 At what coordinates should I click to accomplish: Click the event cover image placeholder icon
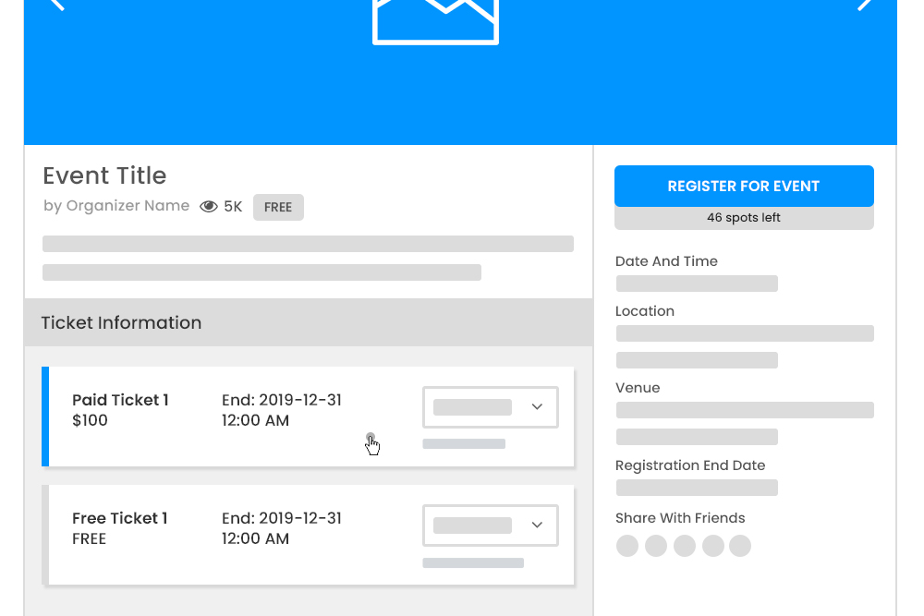click(x=434, y=18)
